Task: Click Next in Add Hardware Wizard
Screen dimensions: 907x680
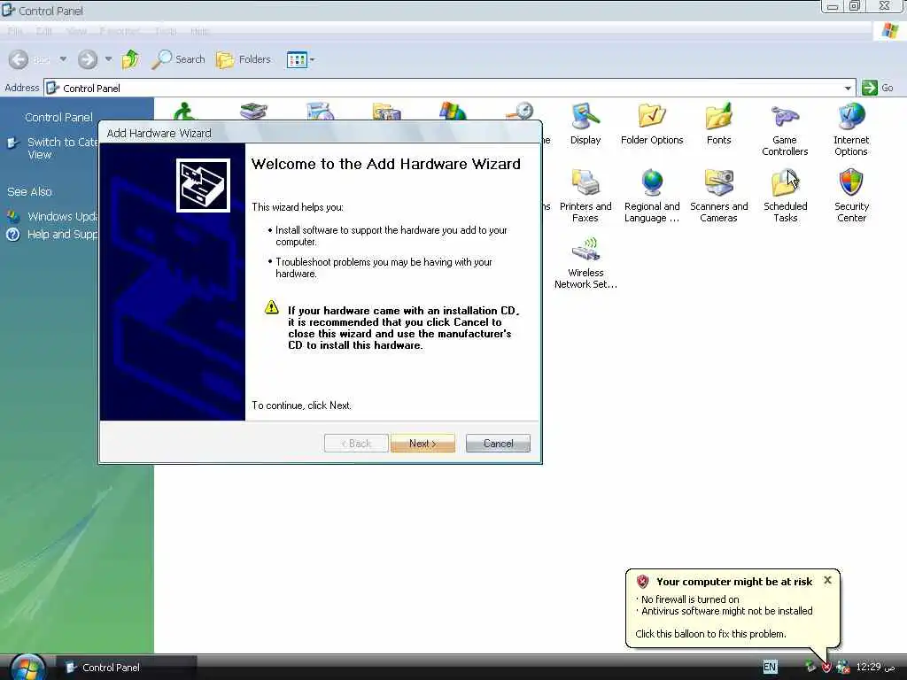Action: point(422,444)
